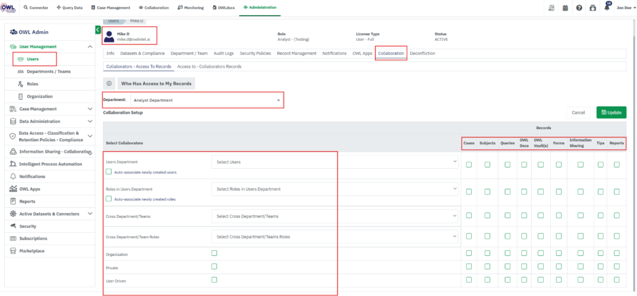Open the puzzle-piece apps icon in header
Screen dimensions: 637x296
point(593,8)
